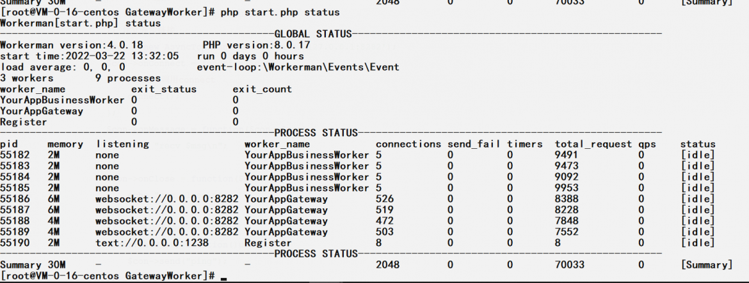Click the memory column header
This screenshot has height=283, width=749.
[65, 144]
